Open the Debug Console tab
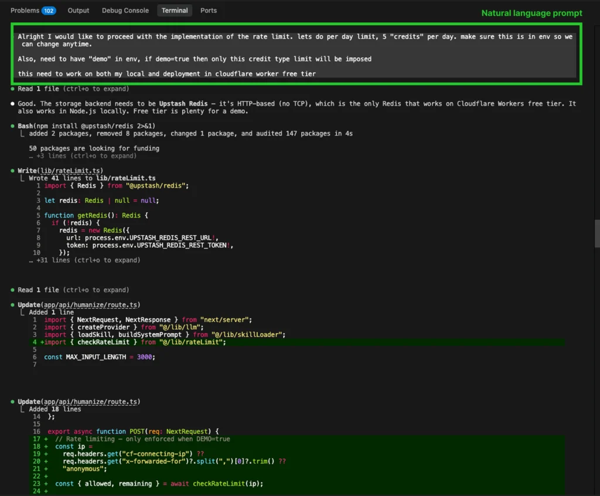 coord(125,10)
